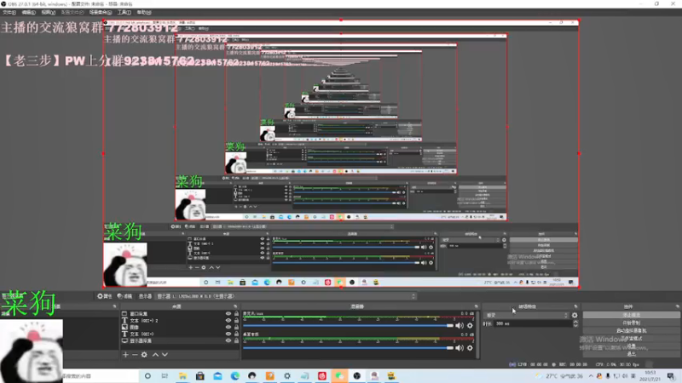Click the 开始录制 button
Screen dimensions: 682x383
click(x=631, y=323)
